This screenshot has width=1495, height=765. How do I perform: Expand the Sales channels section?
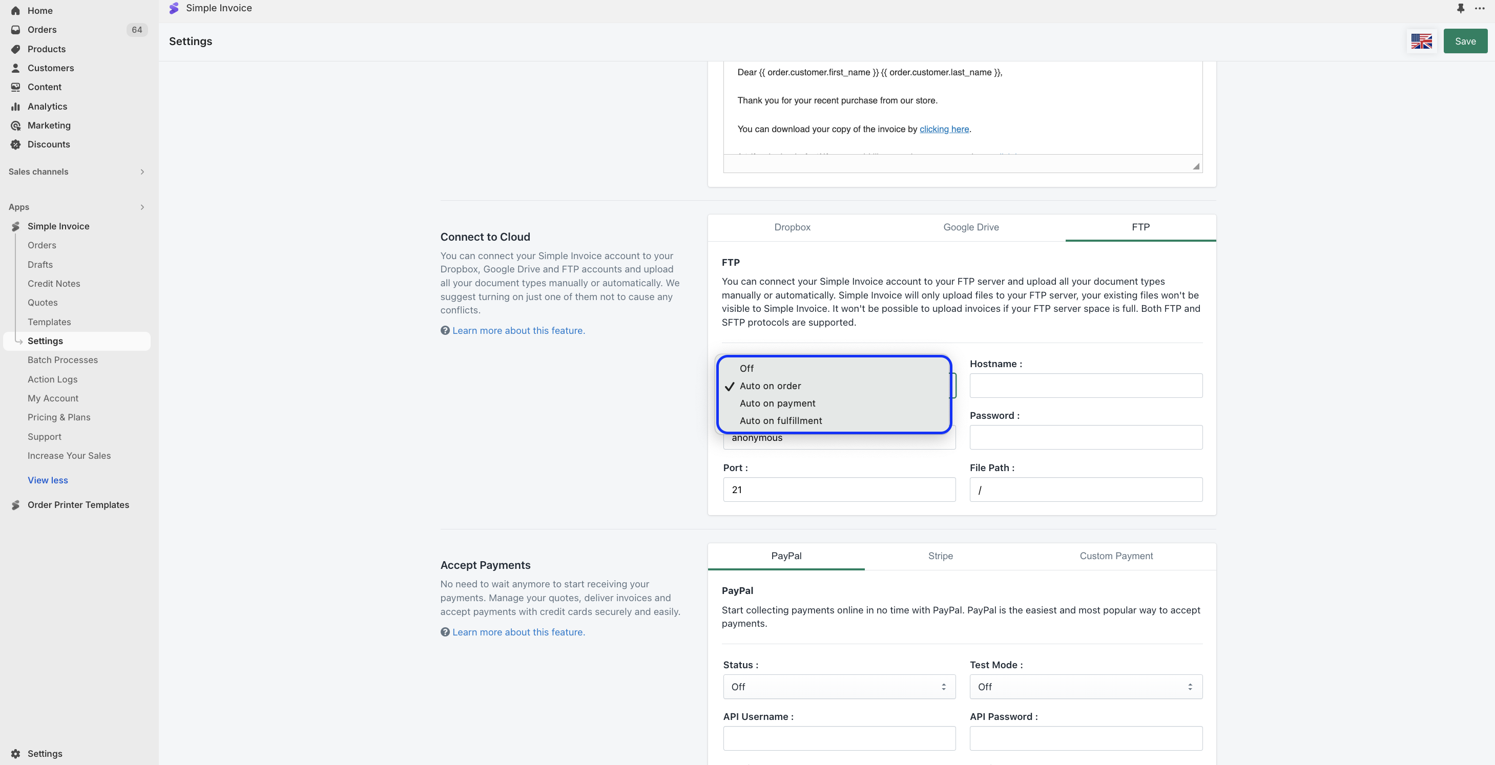(x=142, y=172)
